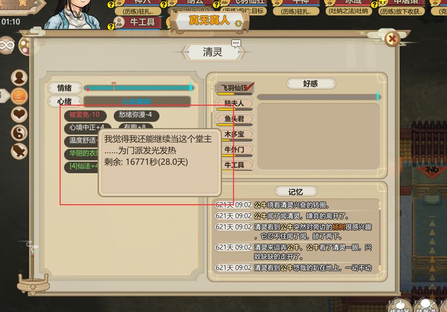Select 鱼头君 in the relationship list
The image size is (447, 312).
pos(234,119)
